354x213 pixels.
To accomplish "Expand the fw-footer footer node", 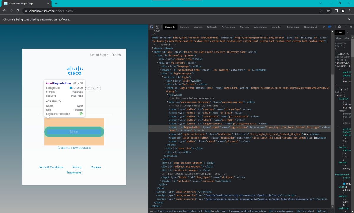I will [160, 181].
